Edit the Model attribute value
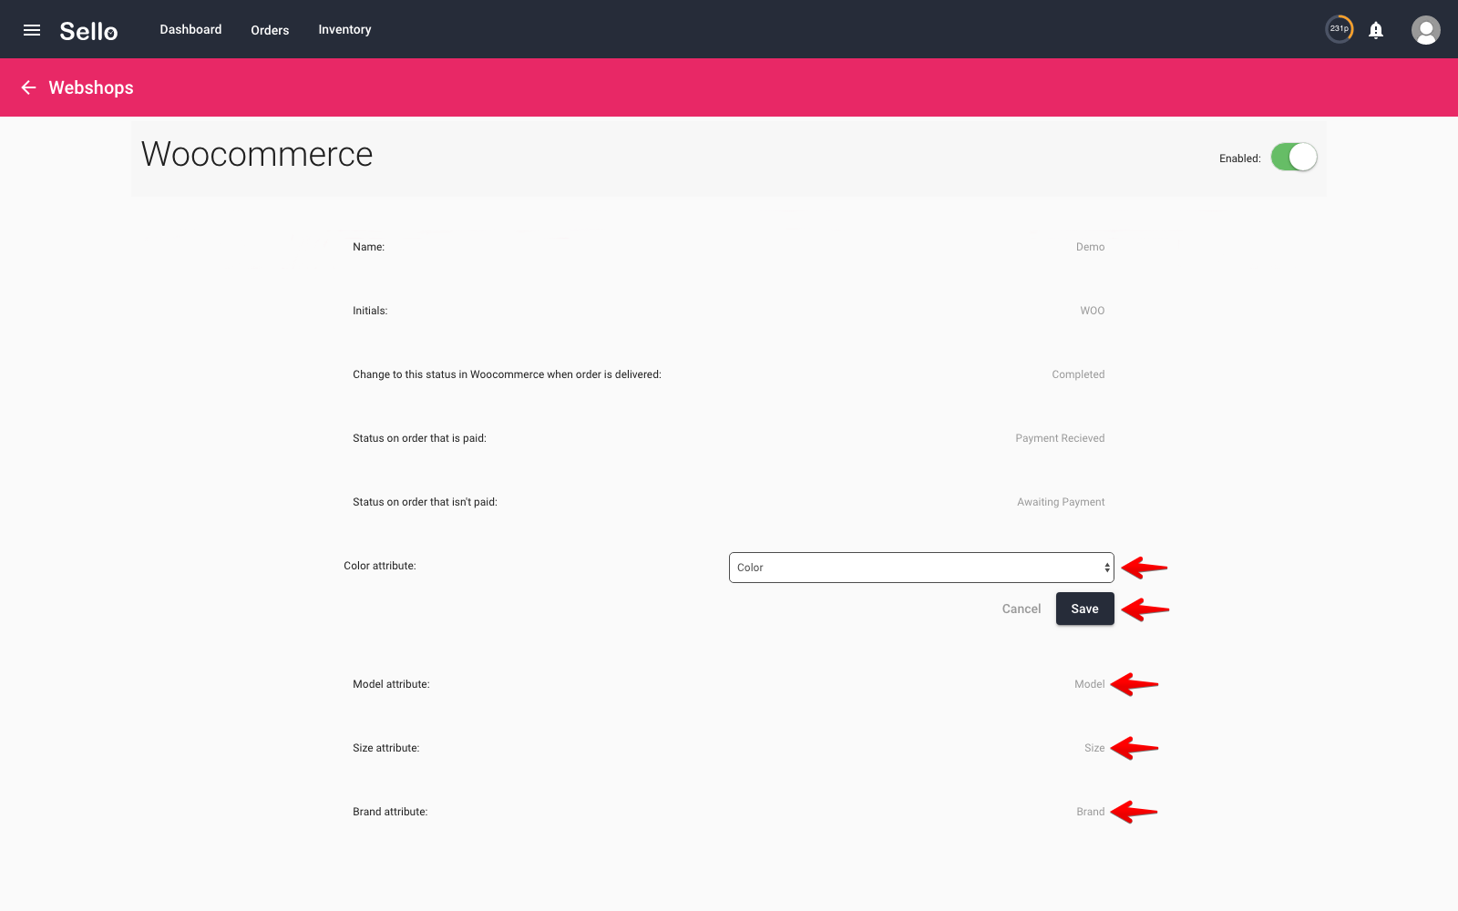Screen dimensions: 1458x911 1089,684
